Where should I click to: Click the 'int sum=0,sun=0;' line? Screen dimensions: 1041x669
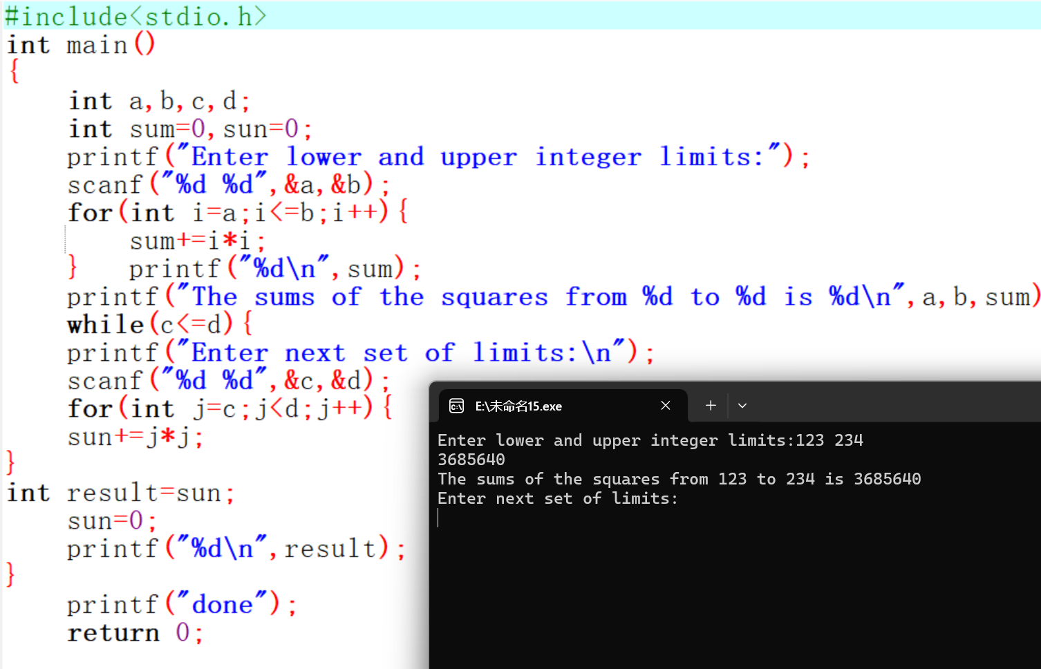click(190, 129)
